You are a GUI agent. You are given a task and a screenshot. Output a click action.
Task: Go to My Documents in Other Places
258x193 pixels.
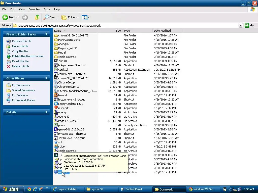click(x=21, y=85)
